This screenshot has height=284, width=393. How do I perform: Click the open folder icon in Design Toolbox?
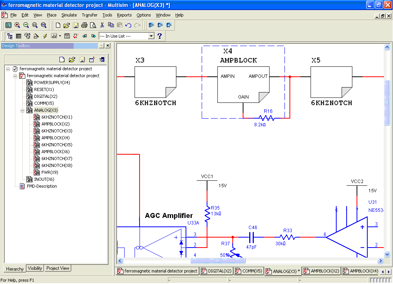[x=72, y=59]
